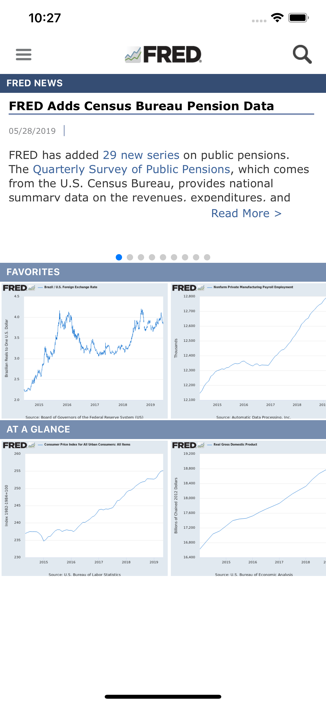This screenshot has height=705, width=326.
Task: Open the search tool
Action: click(302, 55)
